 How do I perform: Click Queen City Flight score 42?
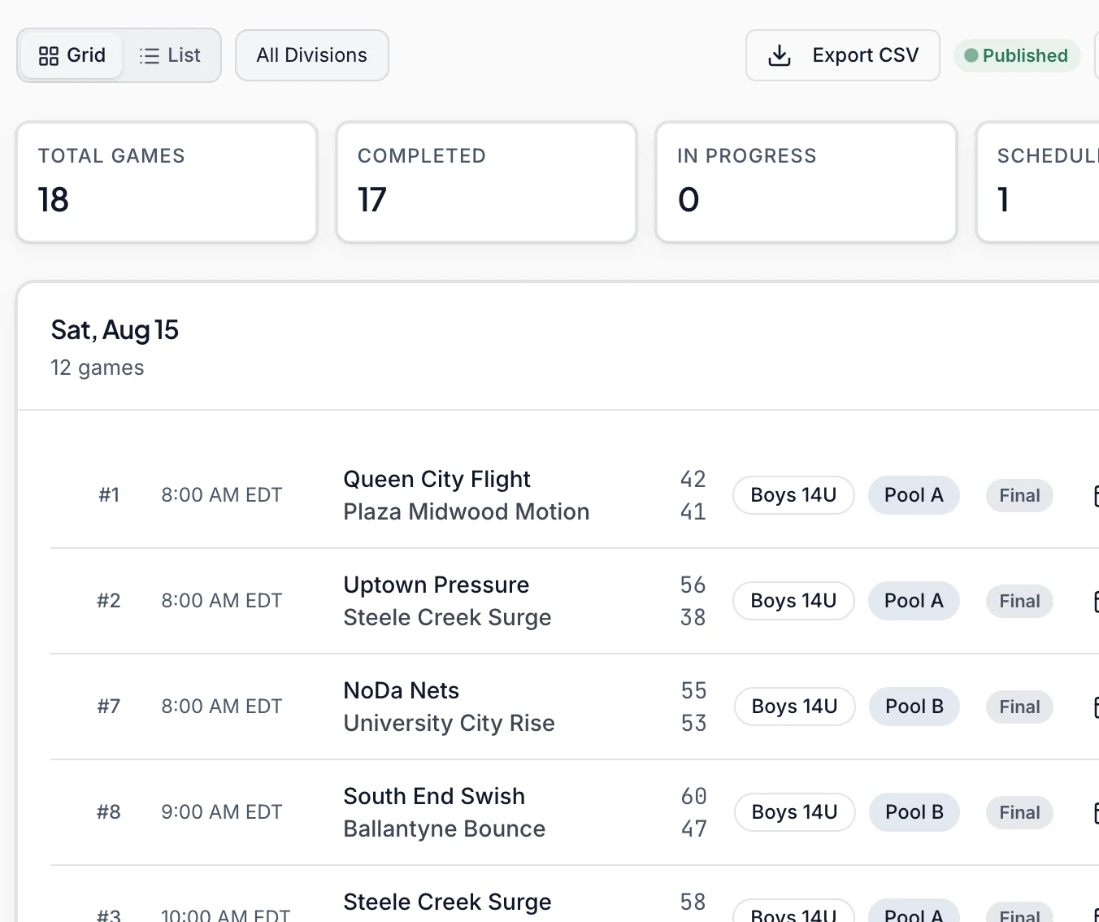(x=693, y=479)
